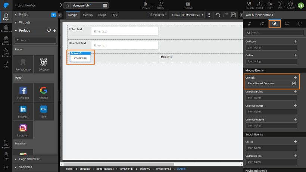Switch to the Script tab

pos(102,15)
